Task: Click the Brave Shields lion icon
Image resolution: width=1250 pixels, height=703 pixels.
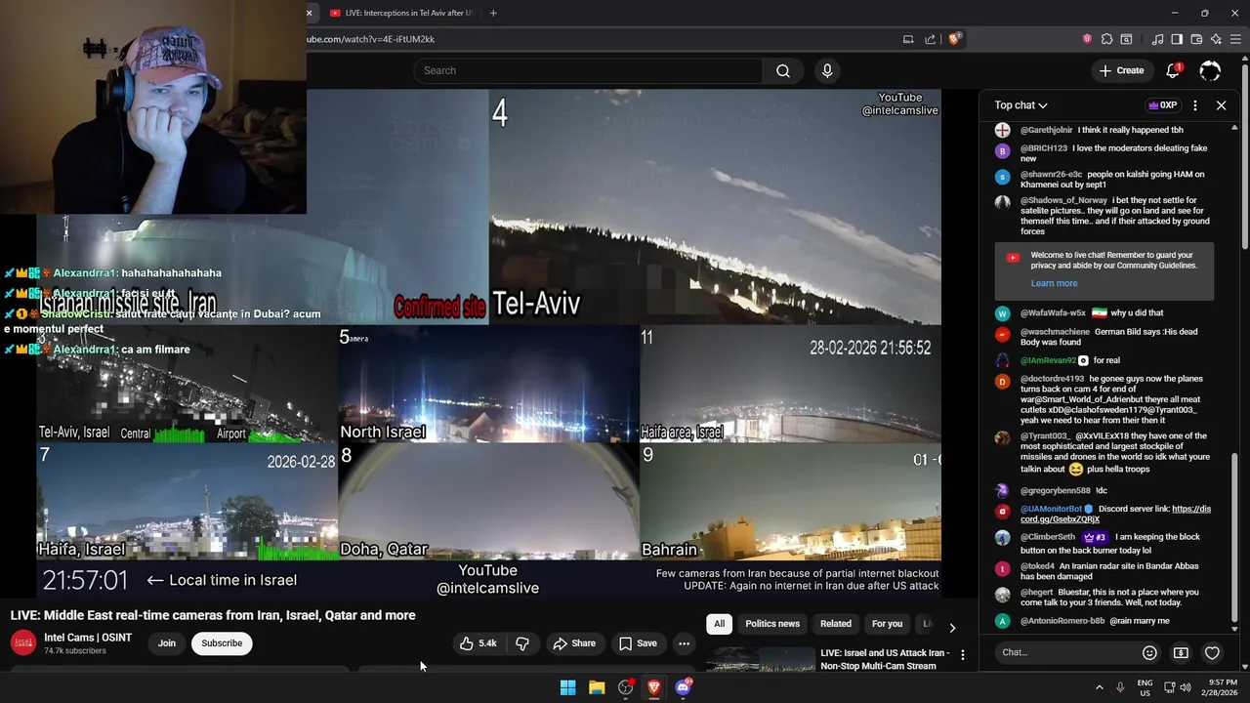Action: pos(955,39)
